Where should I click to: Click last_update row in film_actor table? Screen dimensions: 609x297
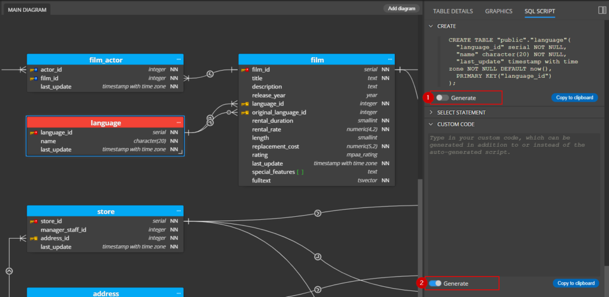[x=105, y=87]
